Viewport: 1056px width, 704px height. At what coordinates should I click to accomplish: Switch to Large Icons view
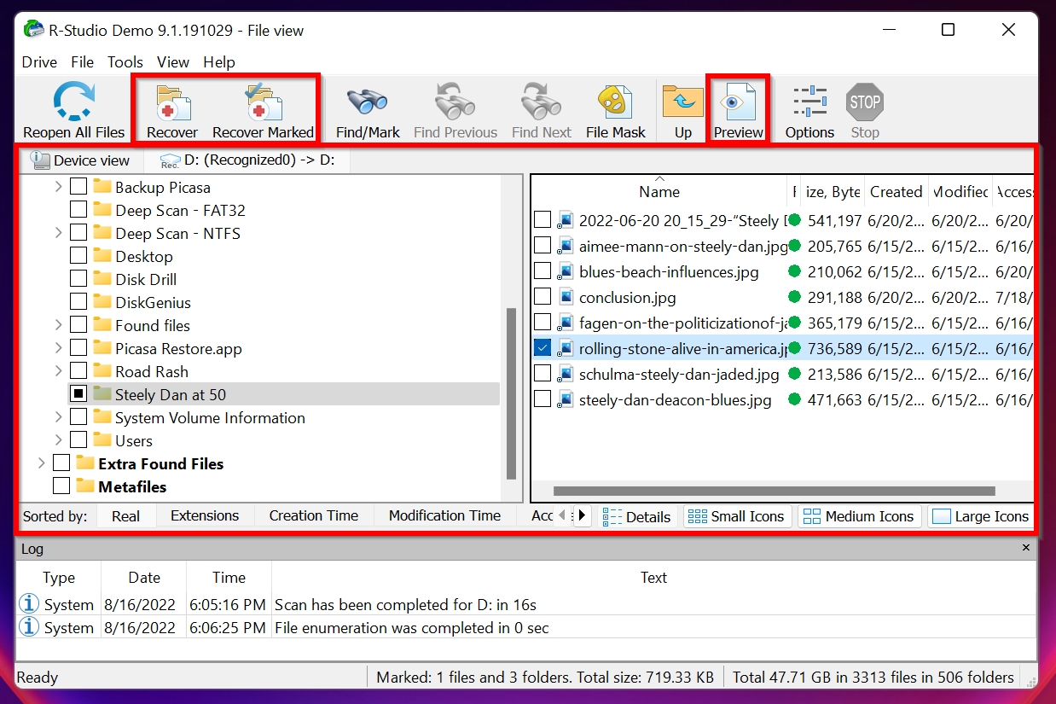pyautogui.click(x=980, y=516)
